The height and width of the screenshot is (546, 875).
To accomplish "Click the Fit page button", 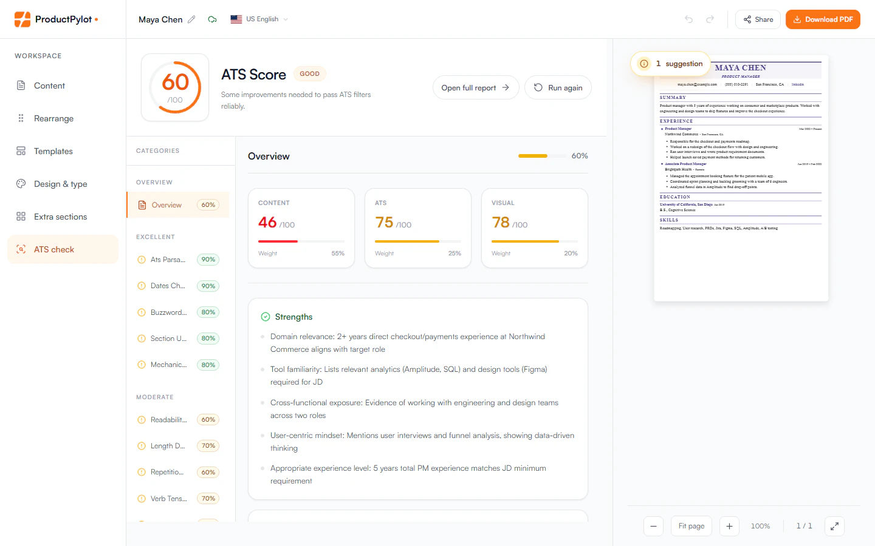I will (691, 526).
